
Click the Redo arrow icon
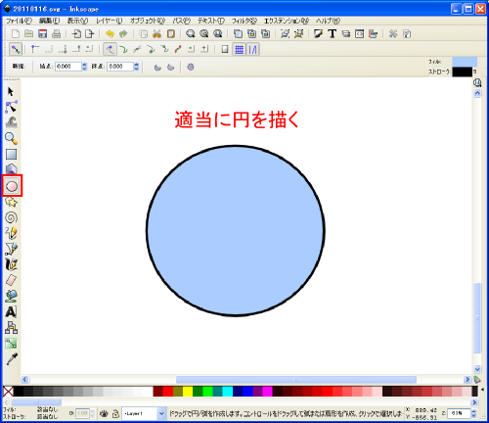click(123, 33)
